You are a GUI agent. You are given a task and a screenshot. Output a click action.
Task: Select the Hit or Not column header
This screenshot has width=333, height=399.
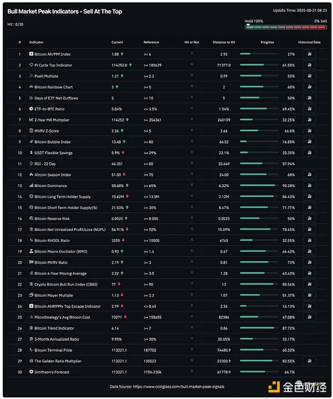tap(191, 42)
